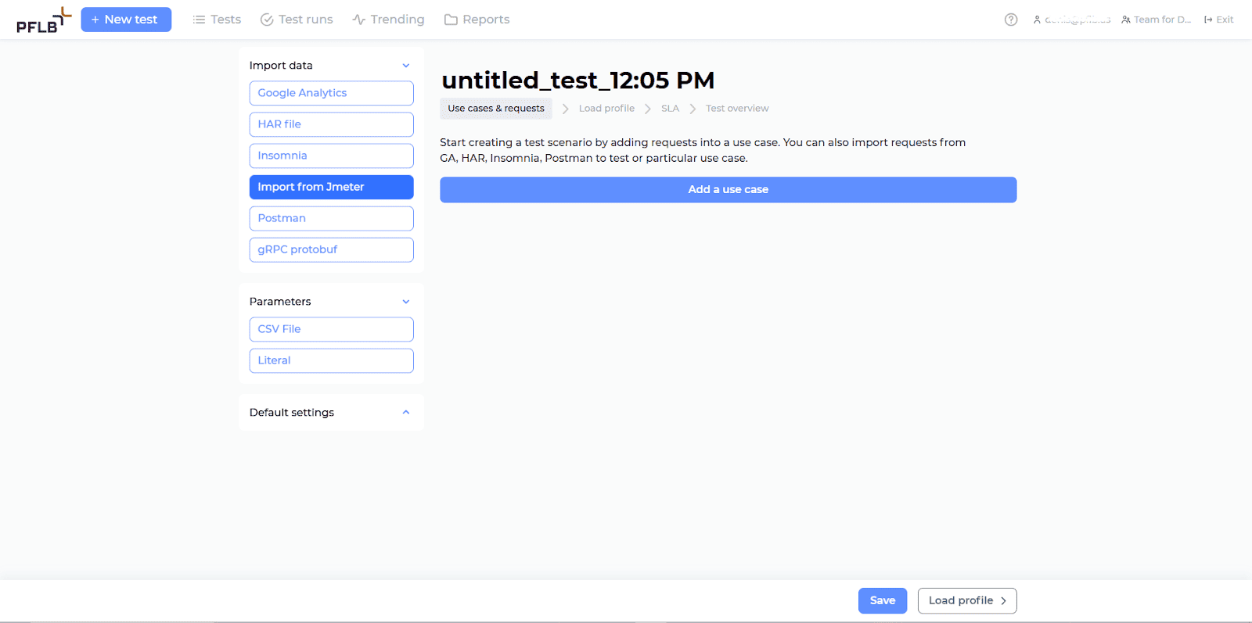
Task: Click the user account icon
Action: [1037, 20]
